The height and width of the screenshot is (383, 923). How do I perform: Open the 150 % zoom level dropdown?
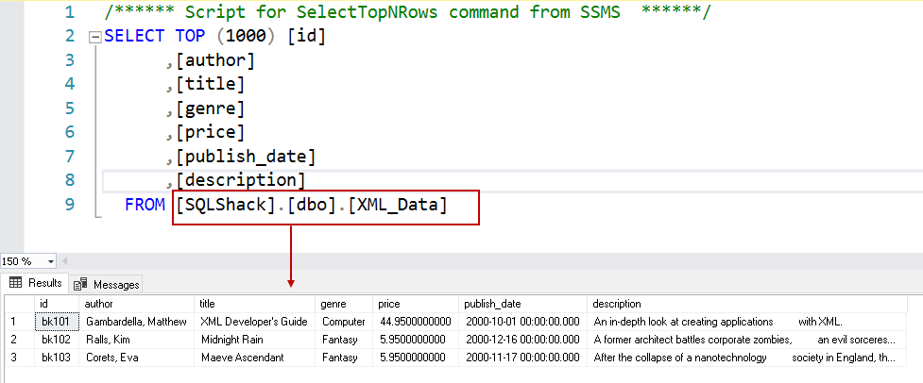point(50,261)
